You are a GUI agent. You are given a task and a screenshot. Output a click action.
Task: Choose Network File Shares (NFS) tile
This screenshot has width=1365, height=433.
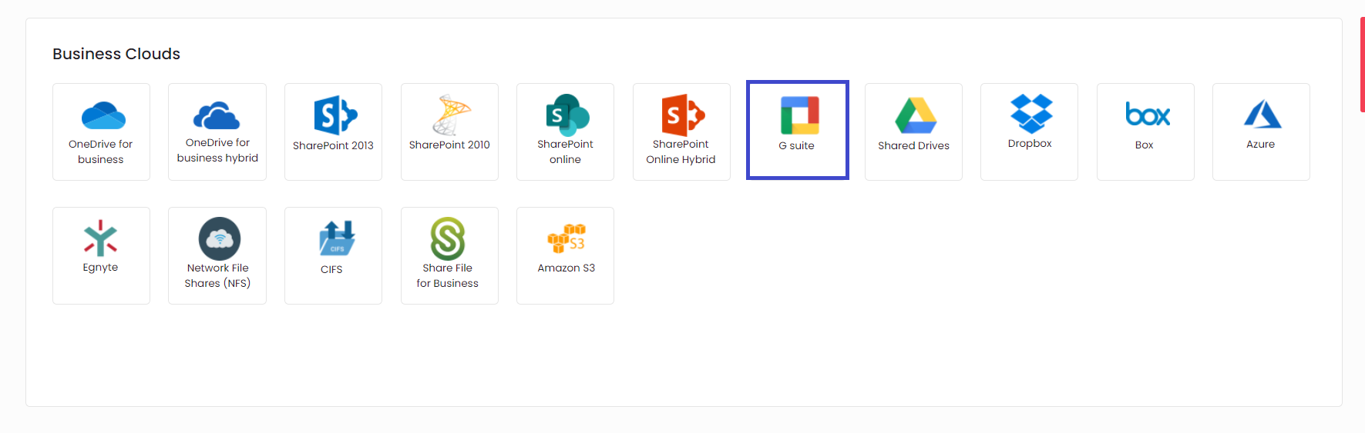click(217, 255)
